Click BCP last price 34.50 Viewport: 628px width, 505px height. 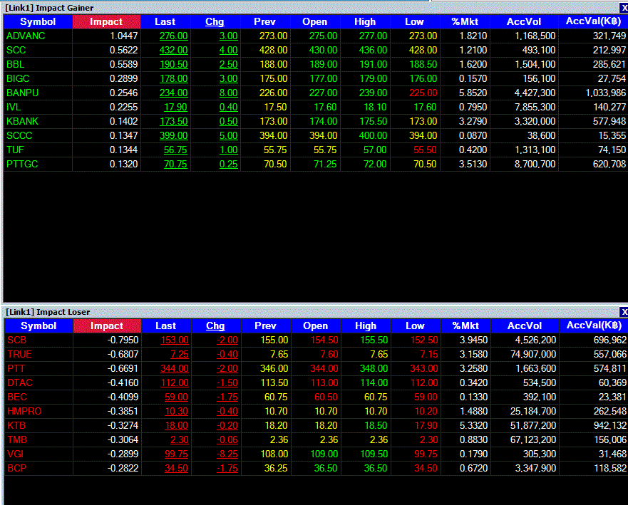pos(176,468)
